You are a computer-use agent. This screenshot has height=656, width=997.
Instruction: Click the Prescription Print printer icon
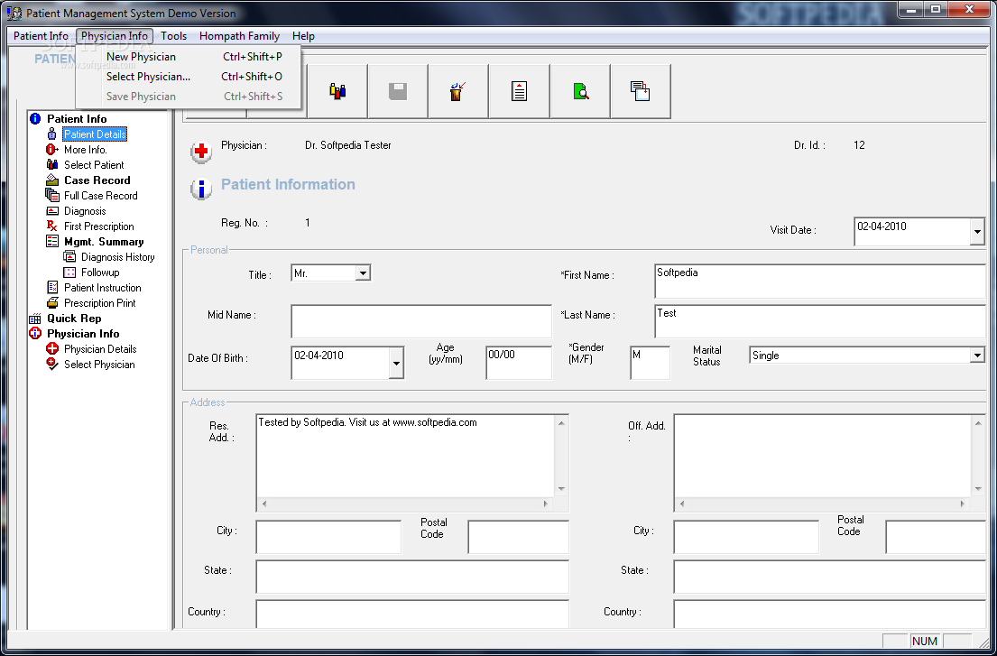(52, 302)
